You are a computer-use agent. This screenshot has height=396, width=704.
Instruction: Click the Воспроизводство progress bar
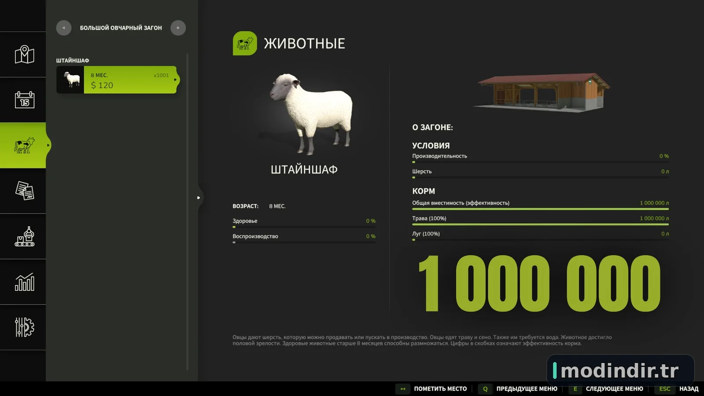[x=304, y=242]
